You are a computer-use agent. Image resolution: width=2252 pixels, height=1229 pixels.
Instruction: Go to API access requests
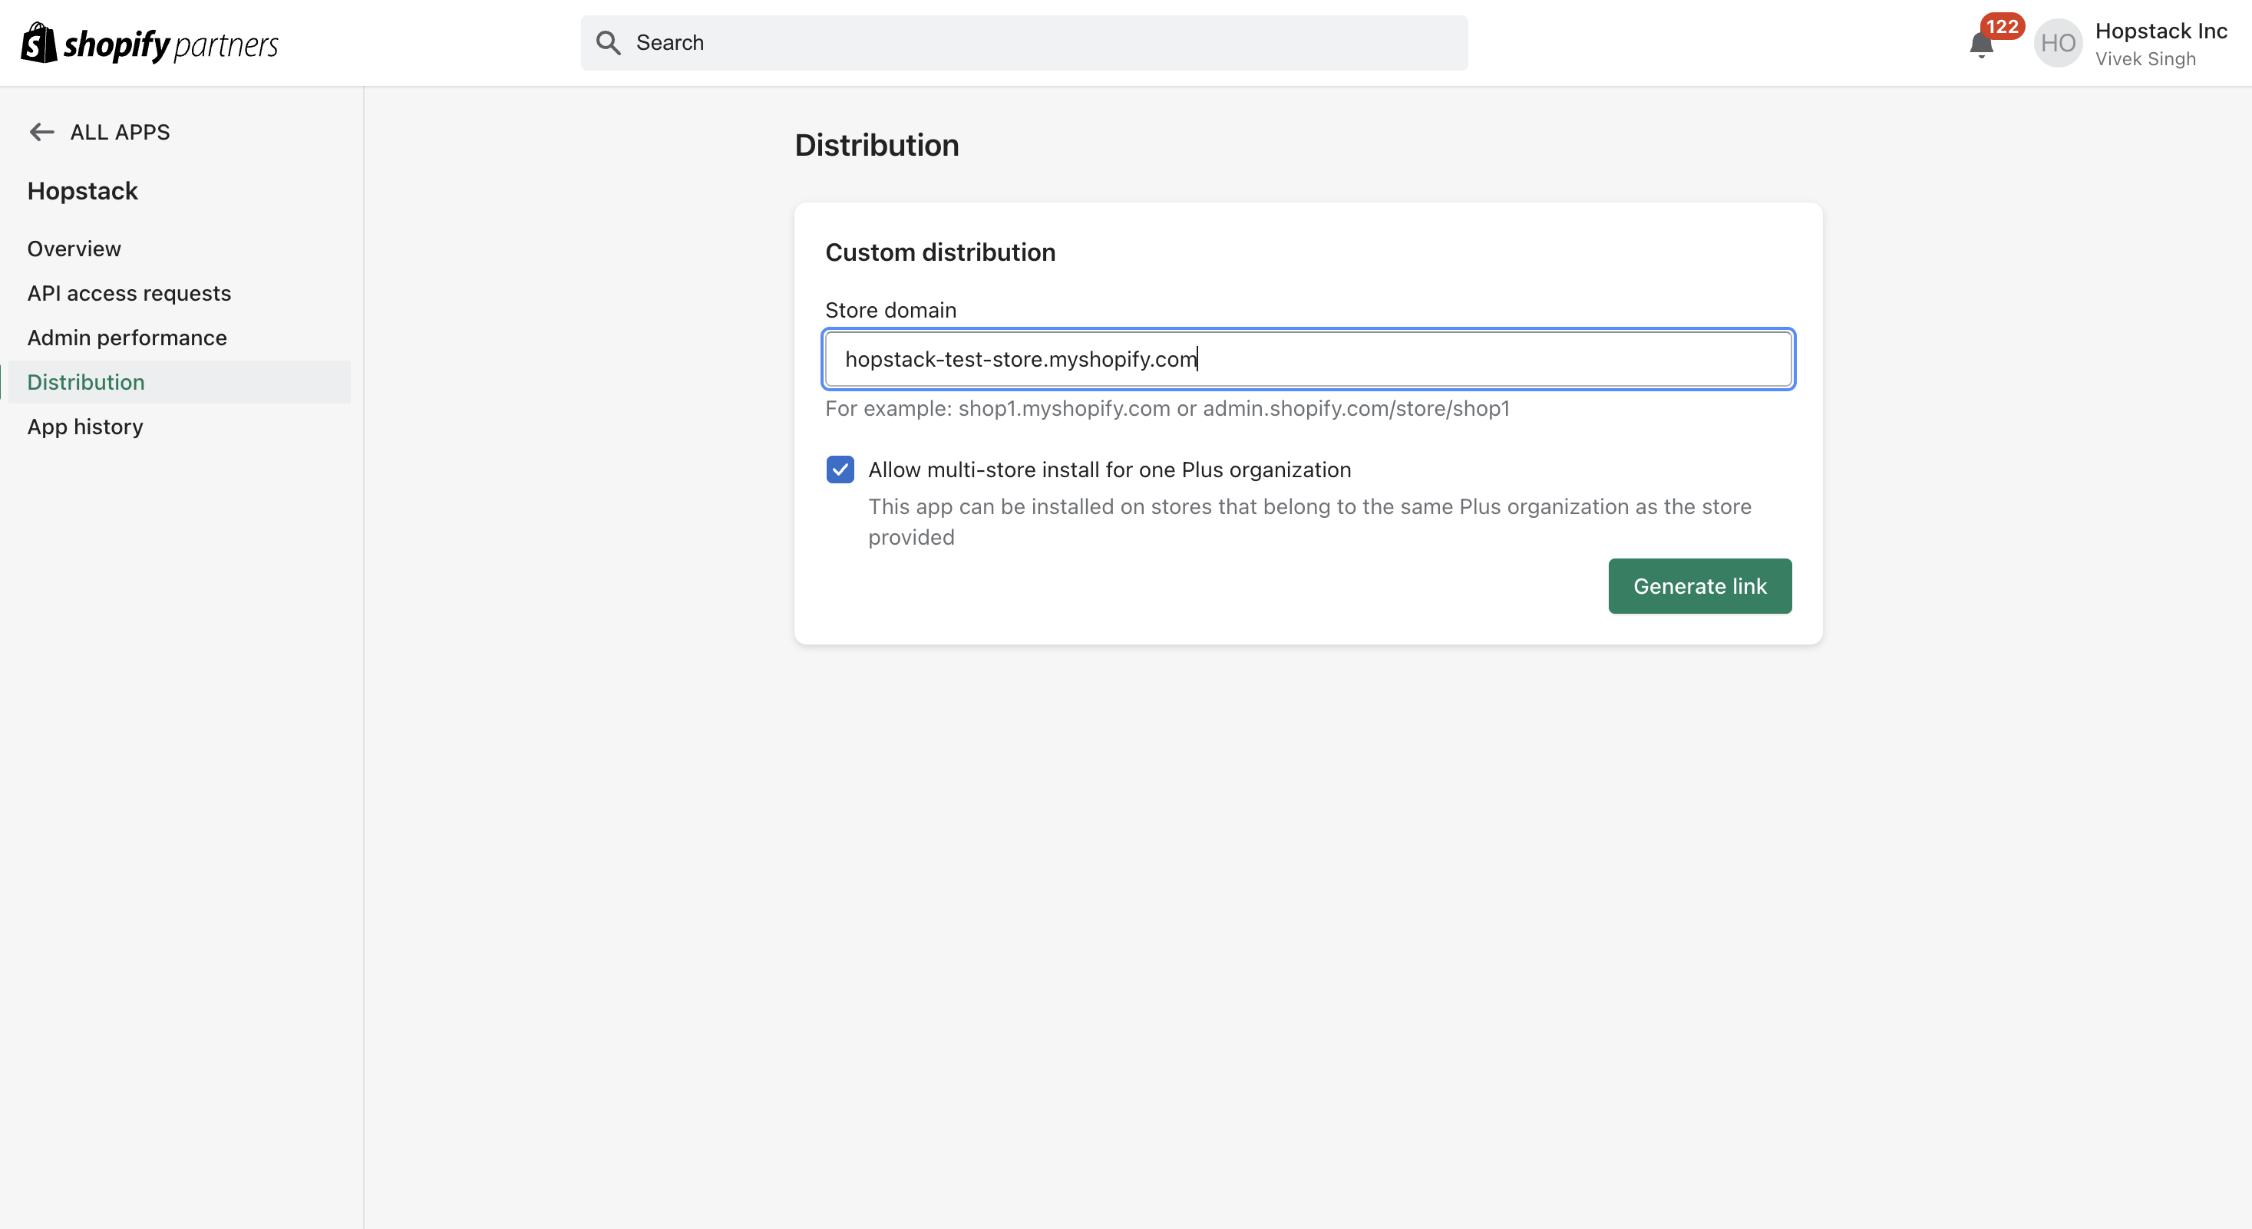(130, 294)
